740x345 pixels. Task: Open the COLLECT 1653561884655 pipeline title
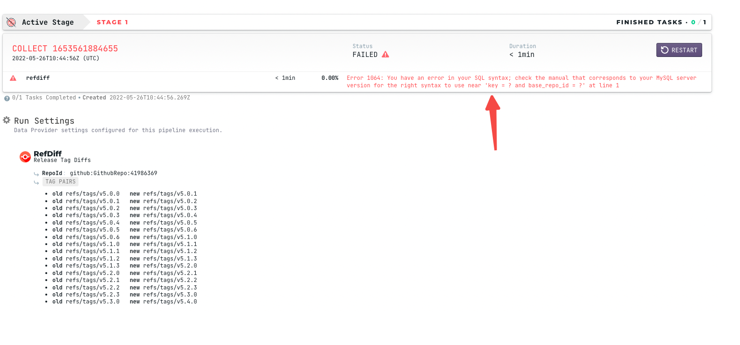click(65, 49)
